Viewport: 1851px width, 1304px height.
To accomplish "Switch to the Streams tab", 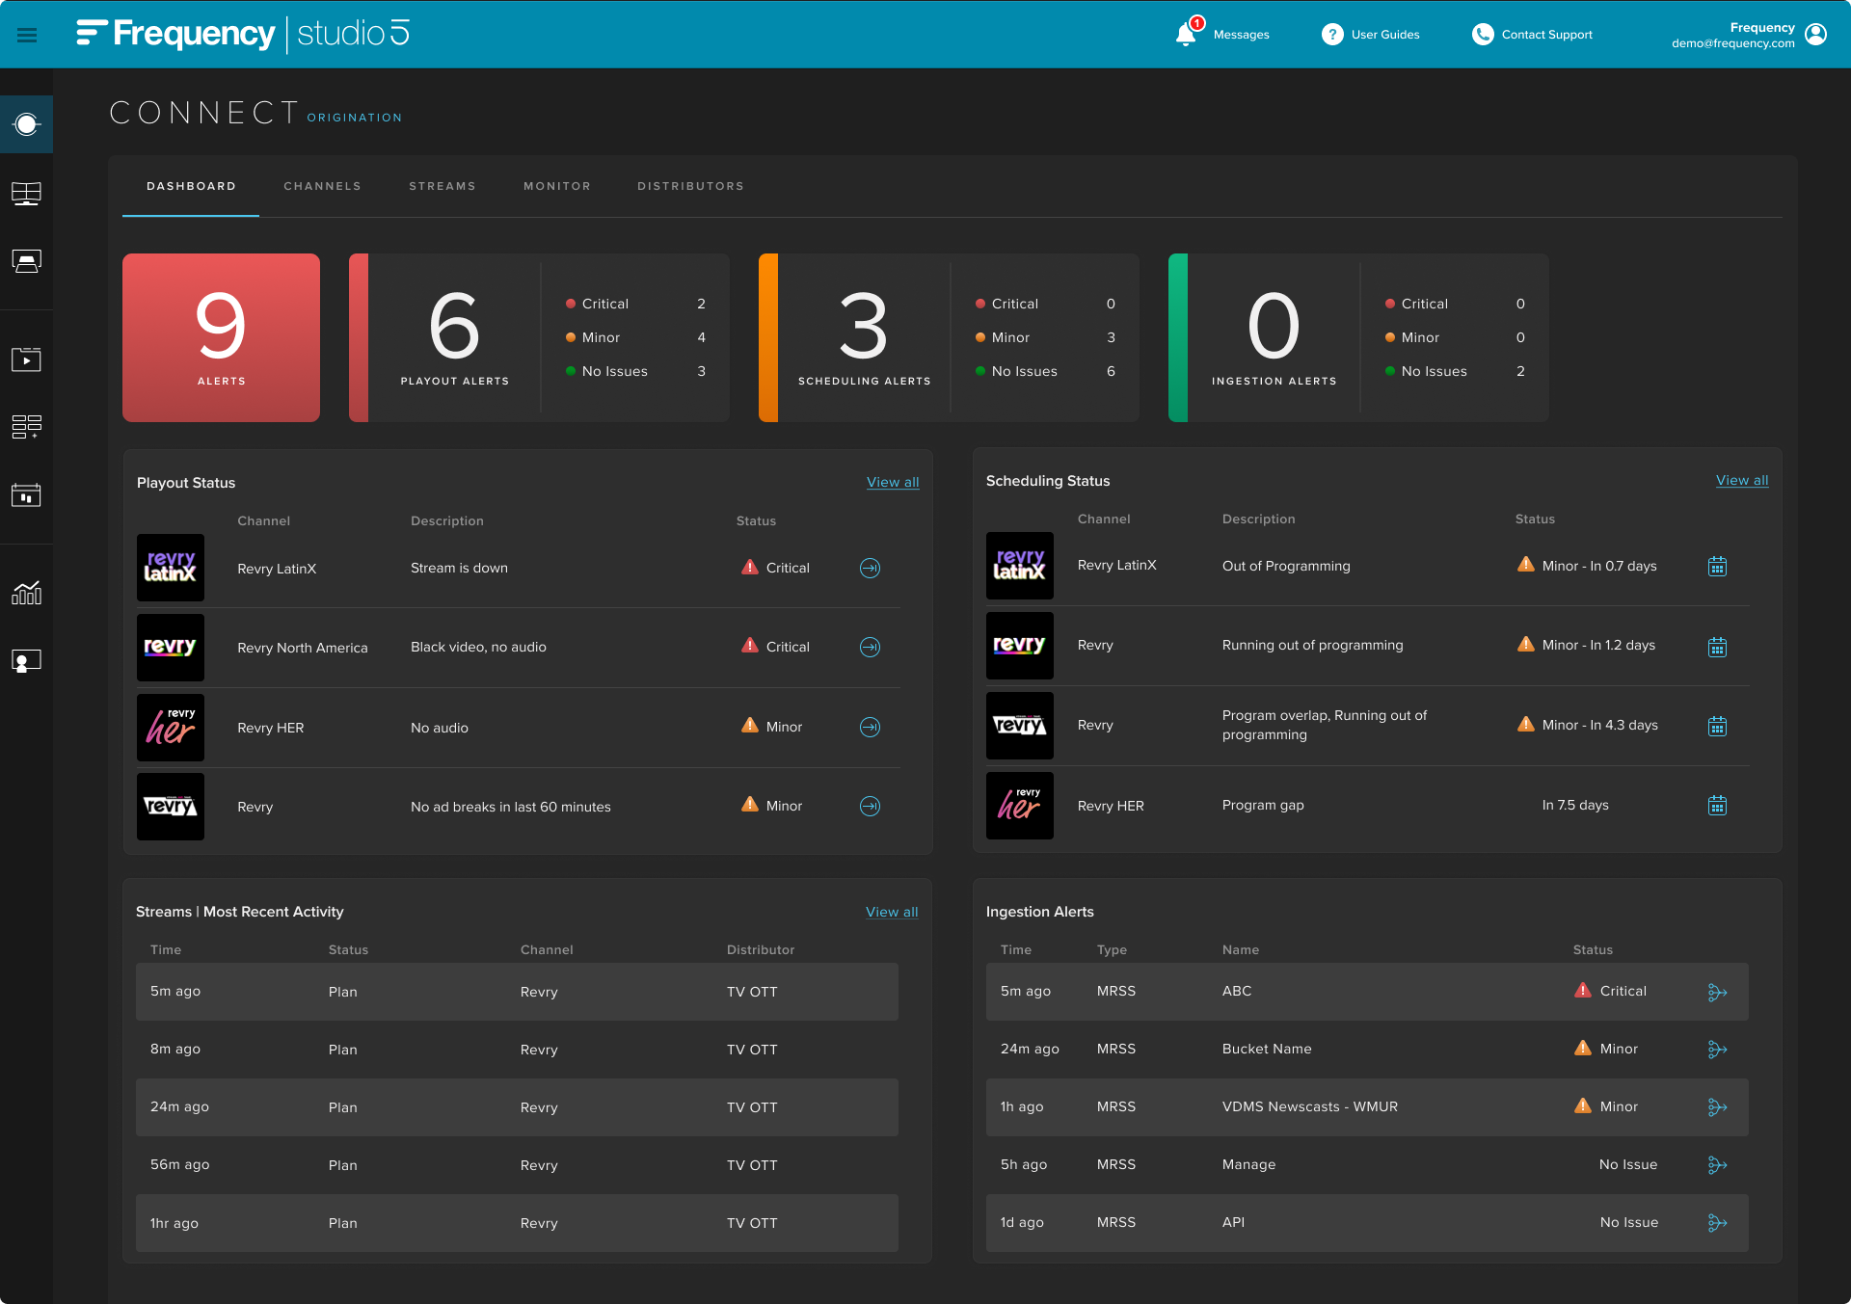I will [443, 186].
